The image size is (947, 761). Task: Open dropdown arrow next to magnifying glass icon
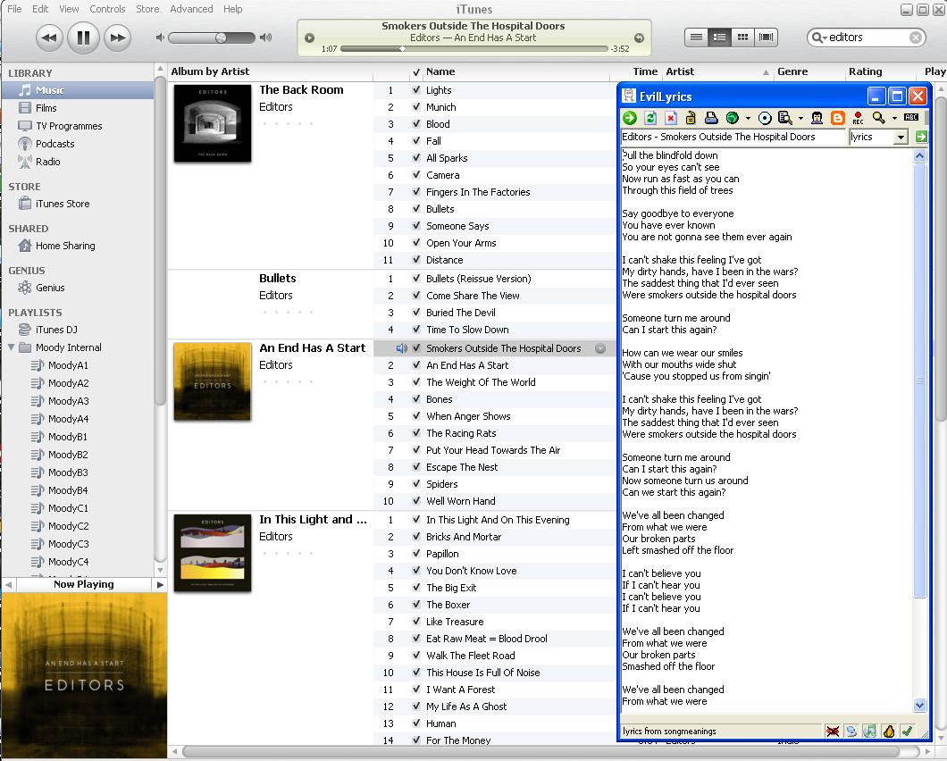[x=894, y=119]
